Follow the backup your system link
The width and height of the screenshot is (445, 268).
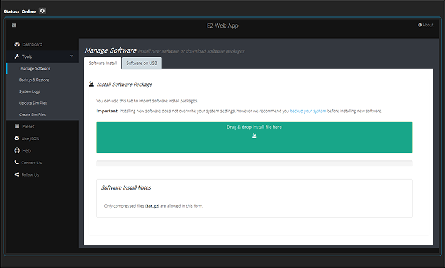click(308, 111)
